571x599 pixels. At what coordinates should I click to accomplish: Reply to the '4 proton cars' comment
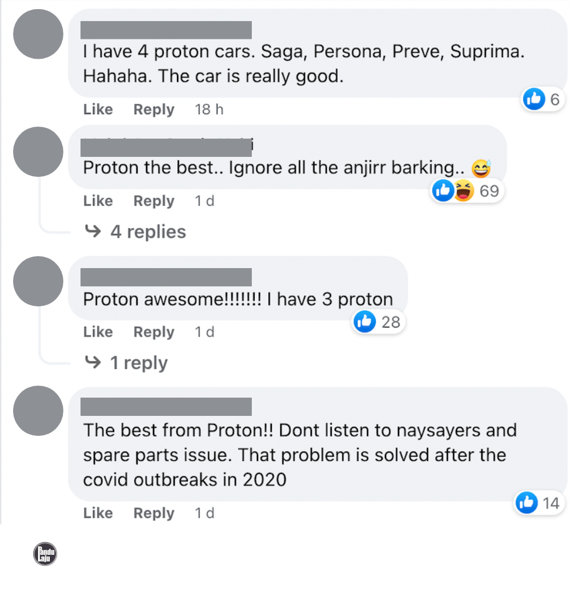click(154, 110)
